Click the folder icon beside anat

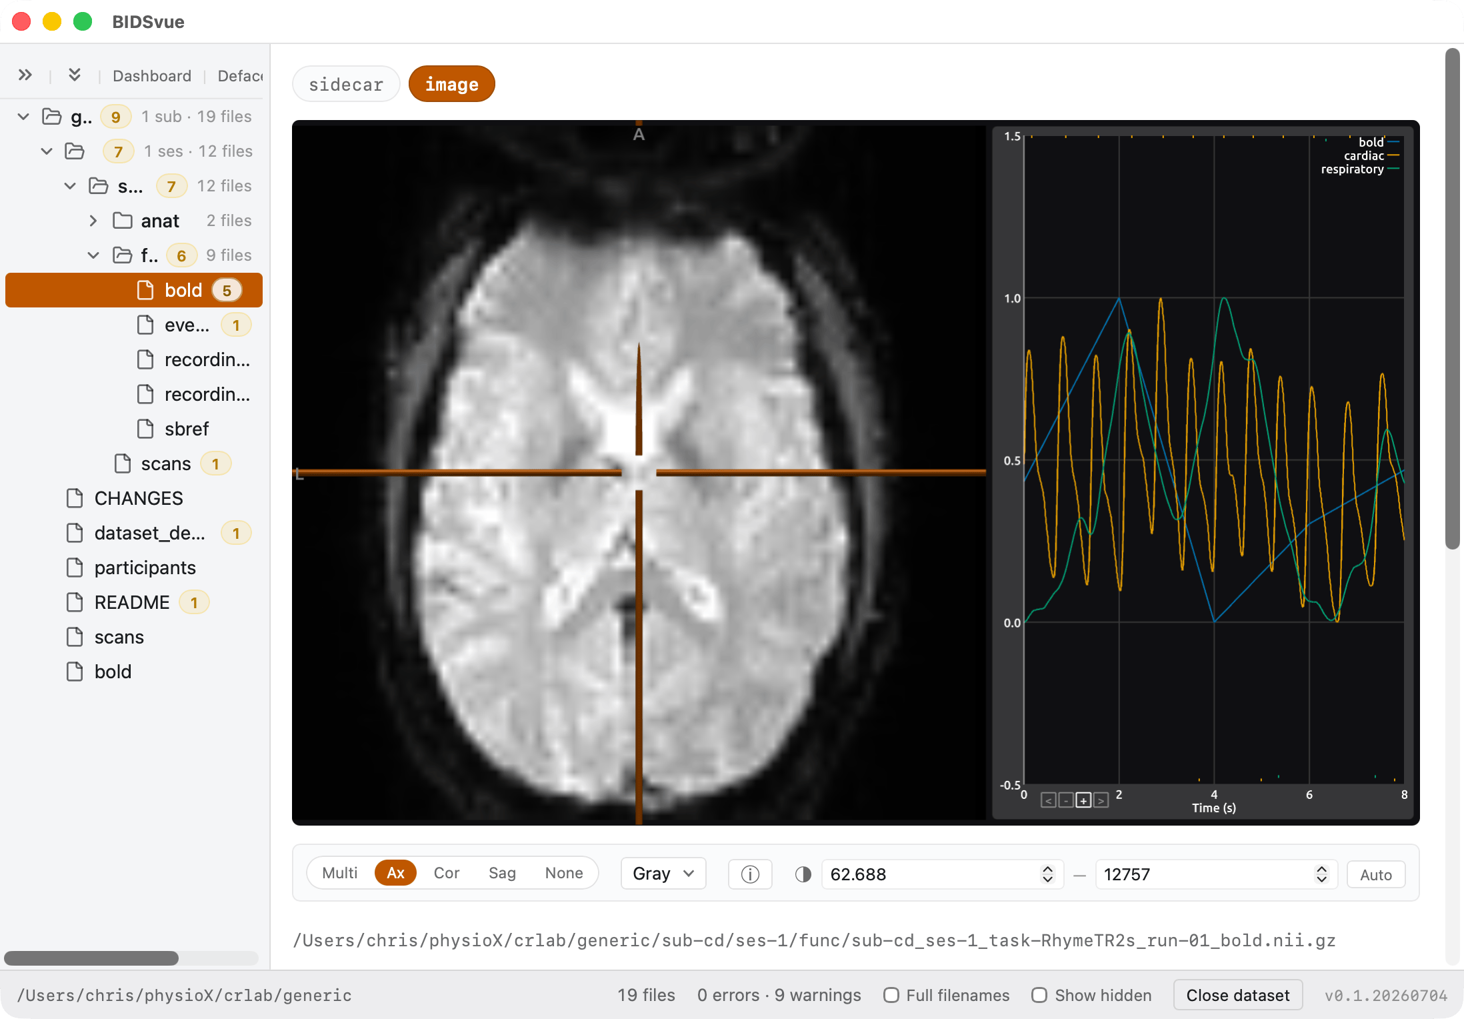tap(122, 221)
